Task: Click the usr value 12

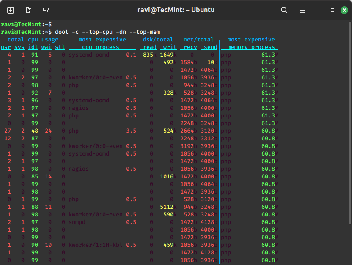Action: (x=8, y=138)
